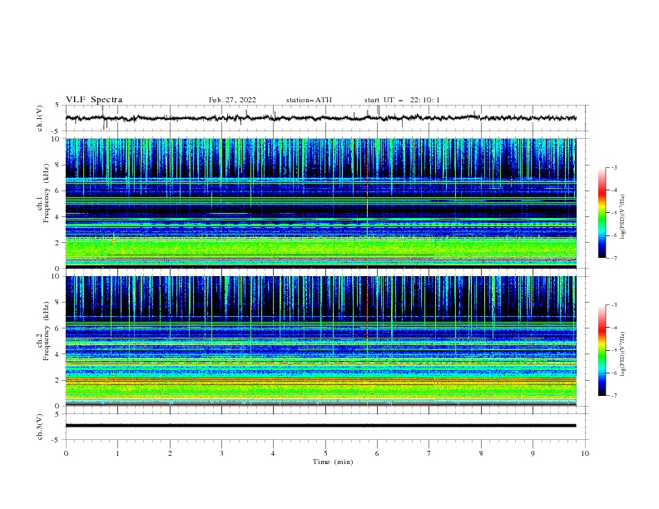Click the ch.2 colorbar "log(PSD)(V²/Hz)" label
This screenshot has width=659, height=509.
[x=623, y=354]
